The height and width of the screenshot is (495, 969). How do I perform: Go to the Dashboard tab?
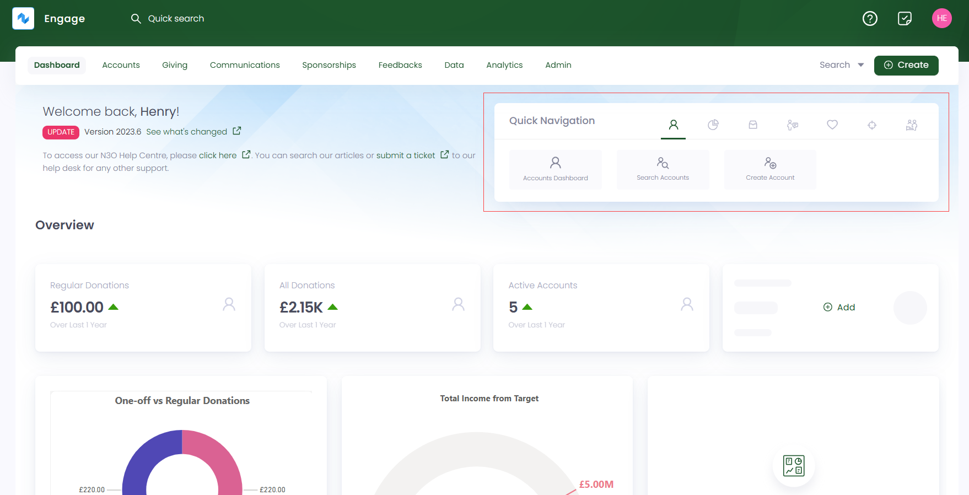(57, 65)
